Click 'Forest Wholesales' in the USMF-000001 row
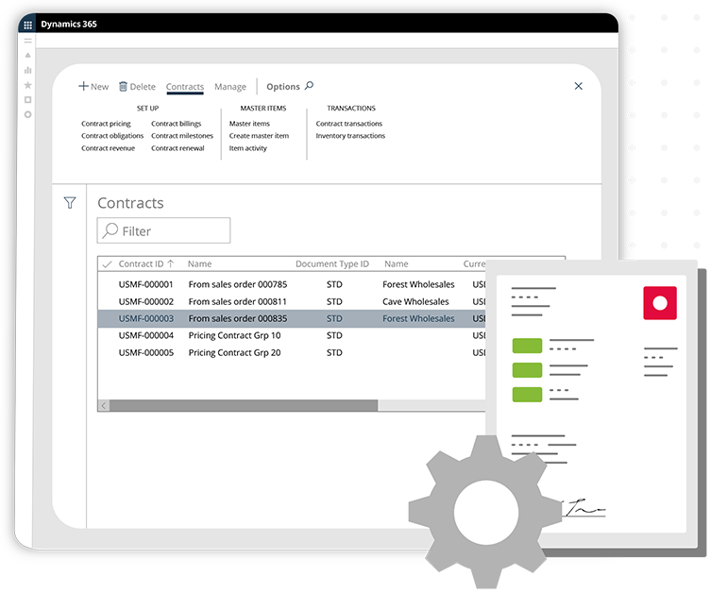The width and height of the screenshot is (710, 593). (x=418, y=284)
